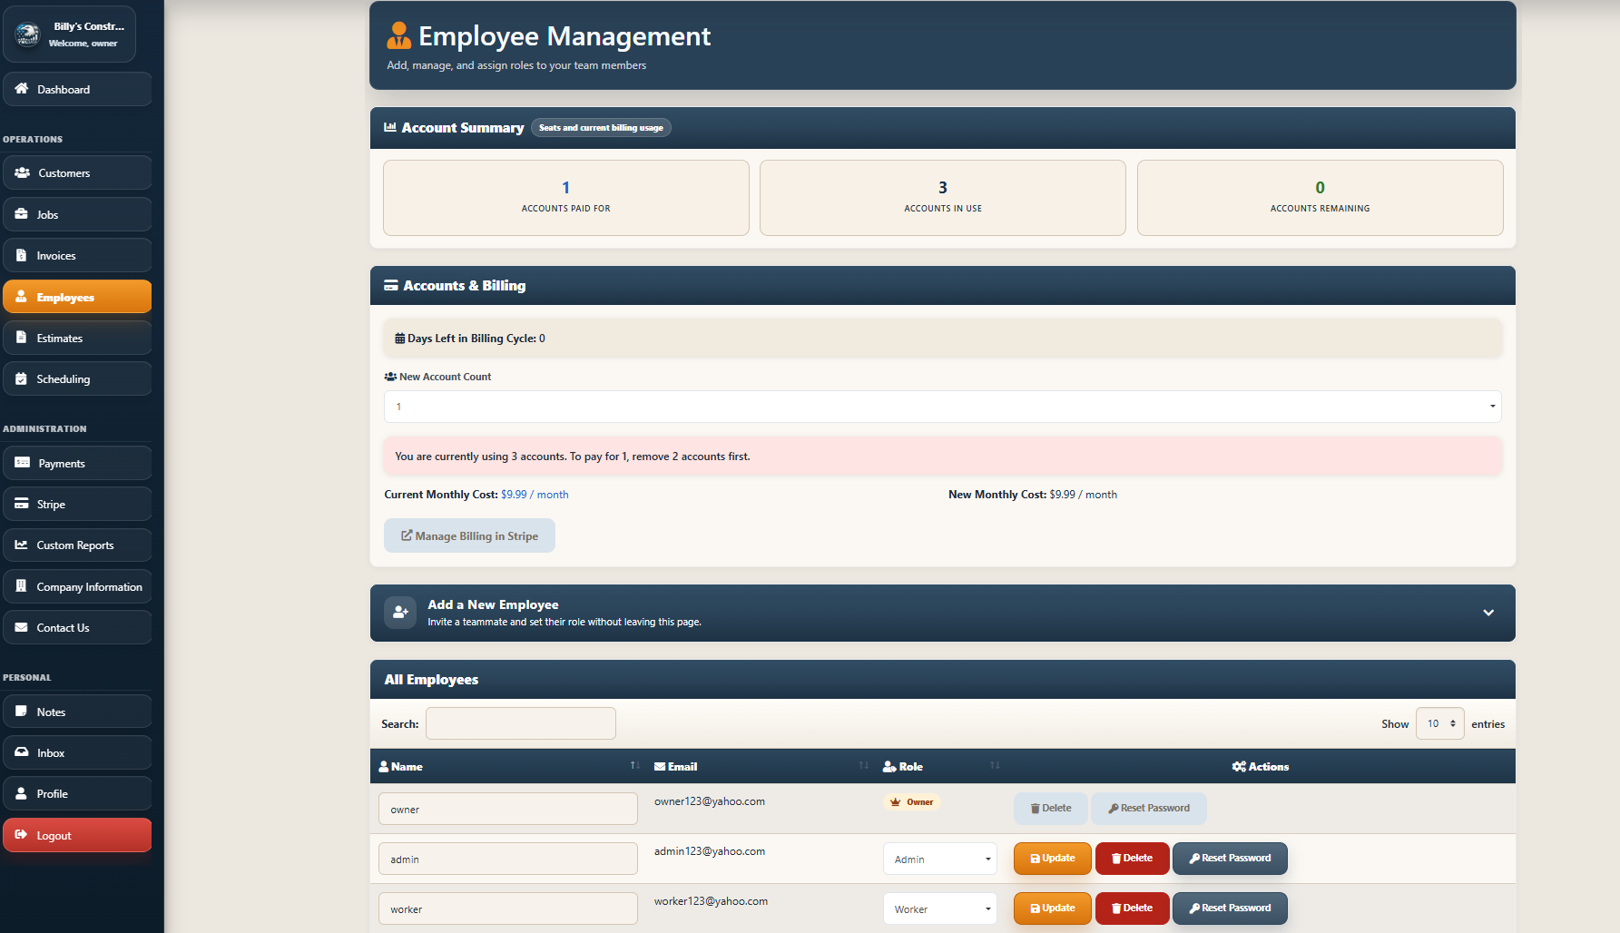The width and height of the screenshot is (1620, 933).
Task: Click the employee Search input field
Action: click(x=520, y=723)
